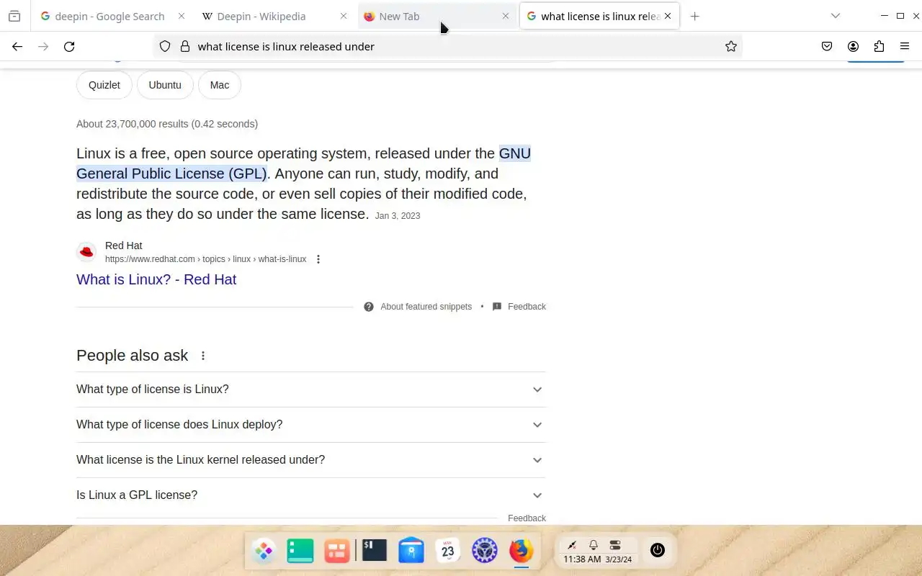Image resolution: width=922 pixels, height=576 pixels.
Task: Click the Feedback link below People also ask
Action: pos(527,518)
